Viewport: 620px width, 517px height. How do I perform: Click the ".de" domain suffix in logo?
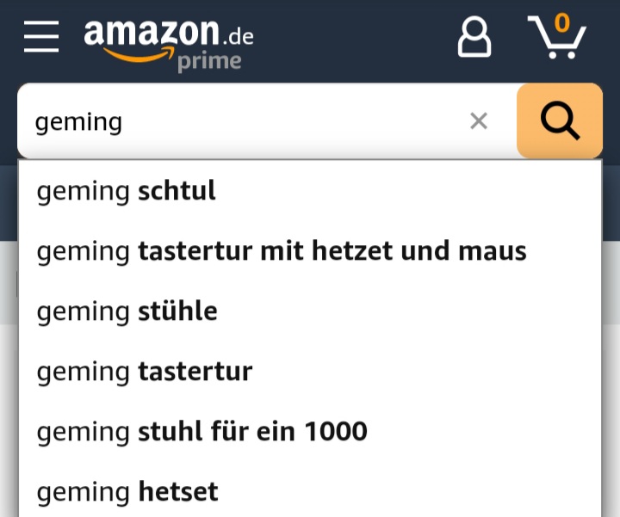click(x=237, y=35)
